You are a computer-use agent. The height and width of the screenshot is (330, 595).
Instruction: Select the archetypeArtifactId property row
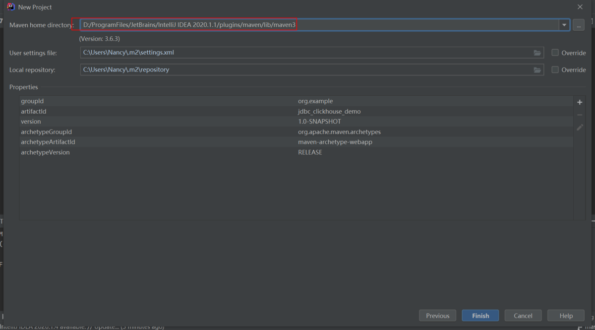(296, 142)
